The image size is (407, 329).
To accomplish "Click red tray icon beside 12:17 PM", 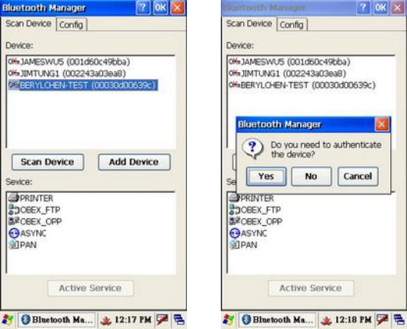I will [106, 321].
